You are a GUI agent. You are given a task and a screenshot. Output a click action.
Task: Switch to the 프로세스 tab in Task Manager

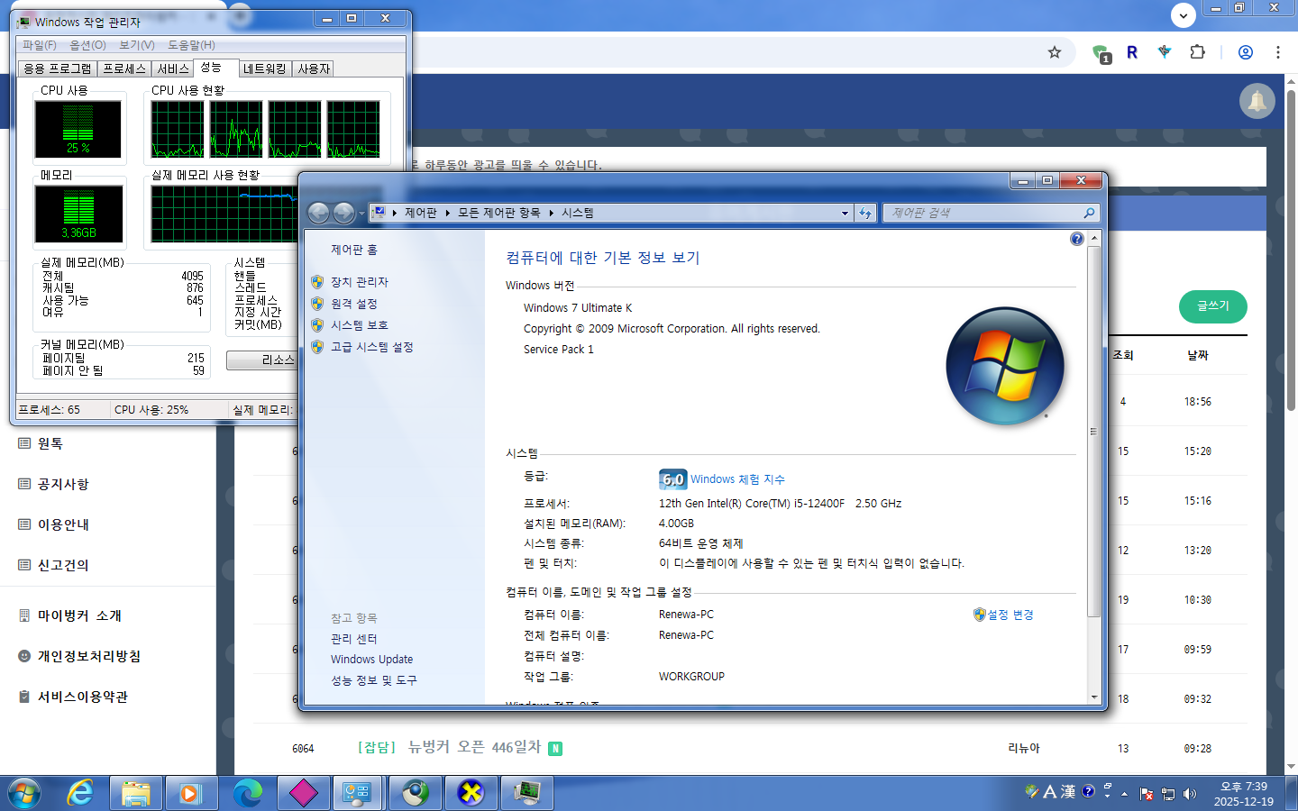124,68
